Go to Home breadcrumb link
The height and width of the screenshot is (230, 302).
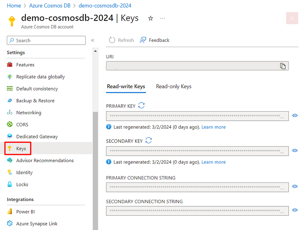(14, 6)
